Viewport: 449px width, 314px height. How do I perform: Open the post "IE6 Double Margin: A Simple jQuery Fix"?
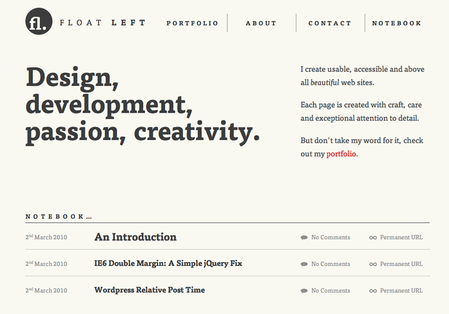tap(168, 263)
